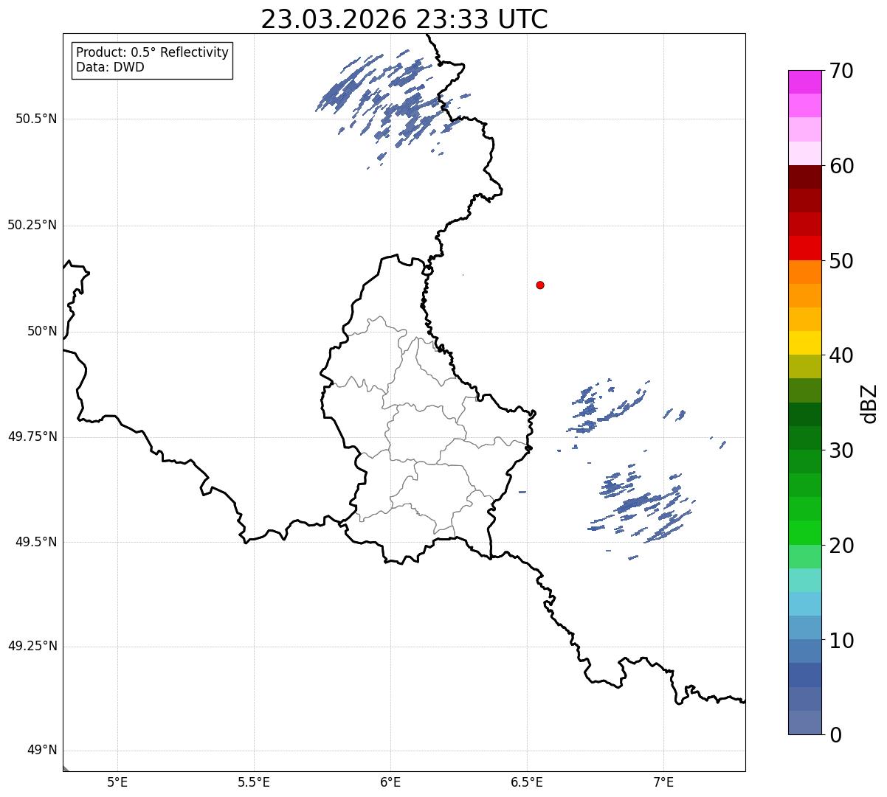Pick the dark green swatch above 30
887x797 pixels.
pyautogui.click(x=804, y=438)
